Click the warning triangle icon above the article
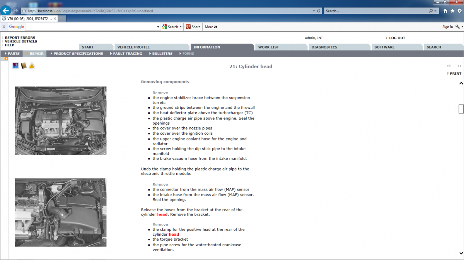 (32, 66)
